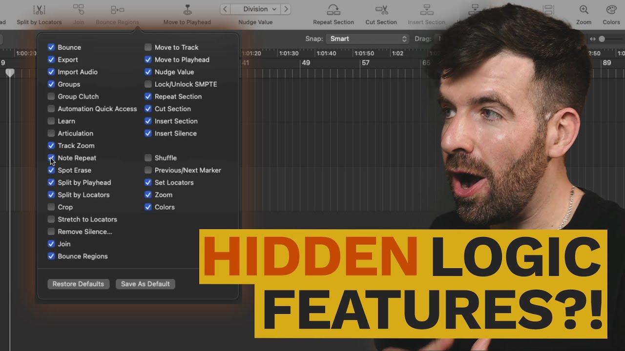This screenshot has height=351, width=625.
Task: Click the Cut Section scissors toolbar icon
Action: point(381,10)
